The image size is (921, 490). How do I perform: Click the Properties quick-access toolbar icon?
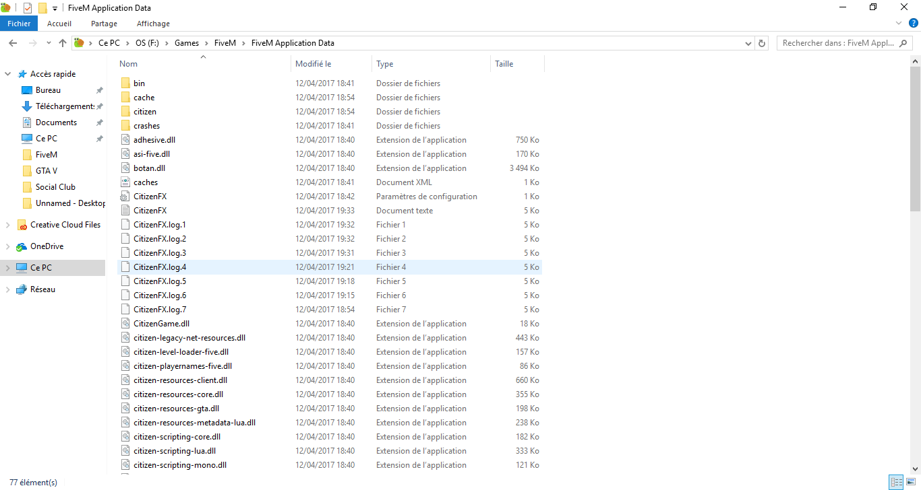pyautogui.click(x=28, y=8)
